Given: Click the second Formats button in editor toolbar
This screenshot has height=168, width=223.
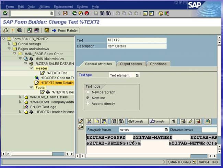Looking at the screenshot, I should 159,121.
